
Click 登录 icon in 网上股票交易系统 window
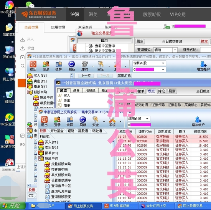46,66
